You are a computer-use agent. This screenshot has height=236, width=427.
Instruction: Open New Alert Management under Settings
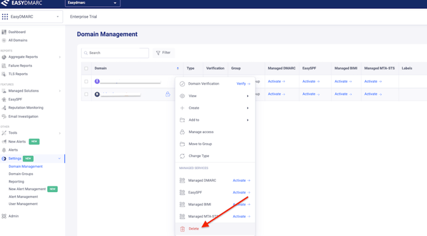27,189
